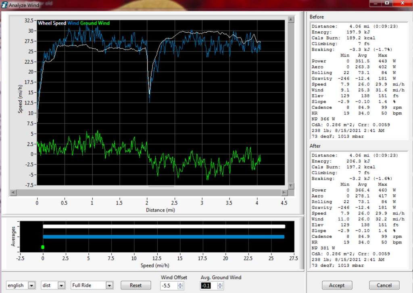Click the Avg. Ground Wind value field
Viewport: 413px width, 293px height.
[209, 286]
